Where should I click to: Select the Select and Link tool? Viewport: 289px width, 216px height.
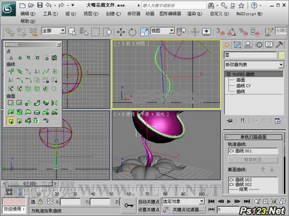click(10, 32)
